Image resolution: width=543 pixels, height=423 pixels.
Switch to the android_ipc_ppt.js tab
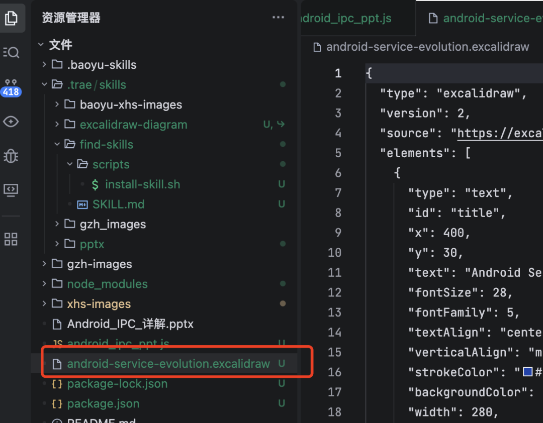346,18
